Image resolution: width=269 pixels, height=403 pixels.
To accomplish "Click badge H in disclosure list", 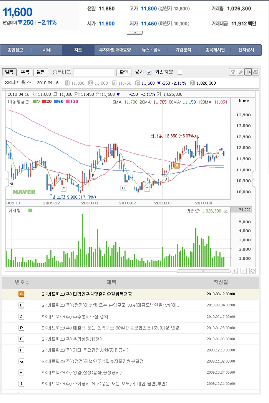I will click(21, 373).
